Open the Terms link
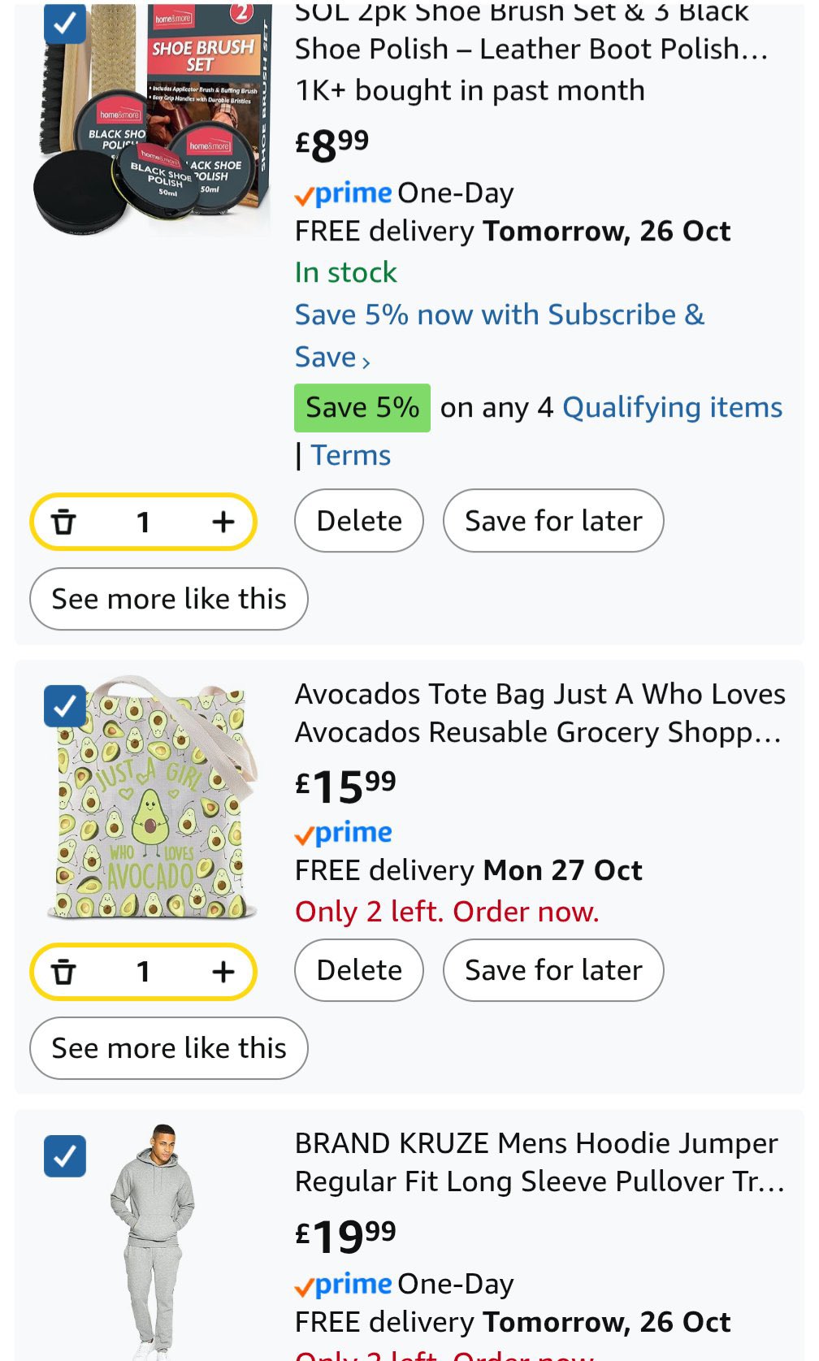This screenshot has width=819, height=1361. 350,455
